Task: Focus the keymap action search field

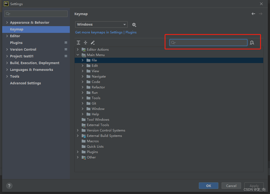Action: point(208,43)
